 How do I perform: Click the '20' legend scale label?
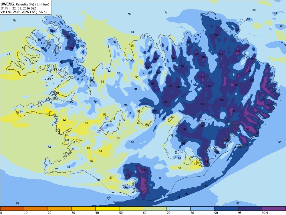click(49, 213)
